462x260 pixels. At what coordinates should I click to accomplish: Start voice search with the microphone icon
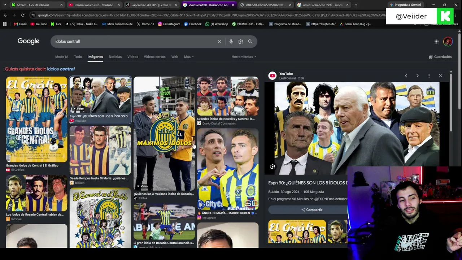(x=231, y=42)
